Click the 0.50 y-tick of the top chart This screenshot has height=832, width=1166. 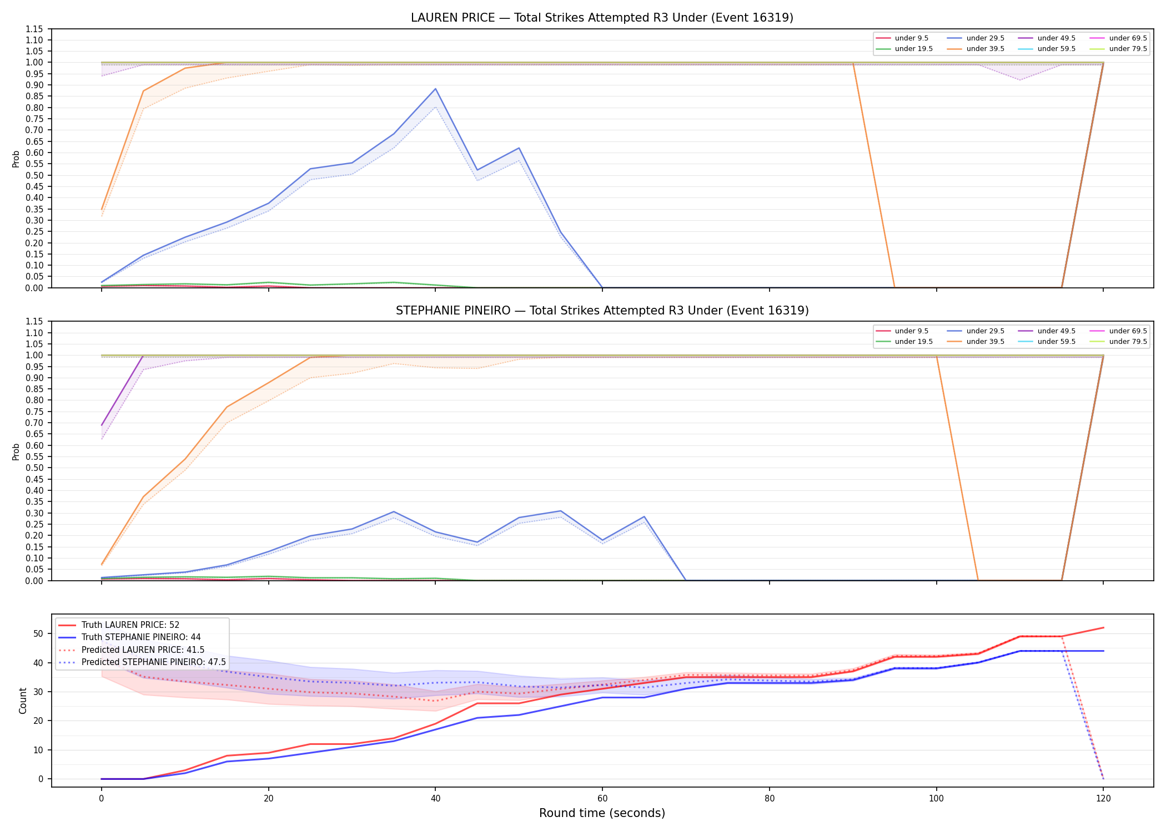[x=34, y=175]
